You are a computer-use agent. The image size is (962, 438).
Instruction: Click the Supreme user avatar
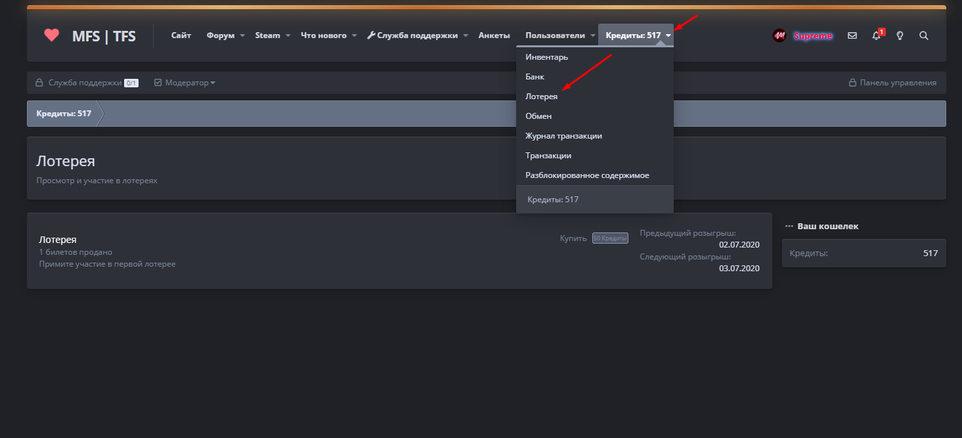[x=779, y=35]
